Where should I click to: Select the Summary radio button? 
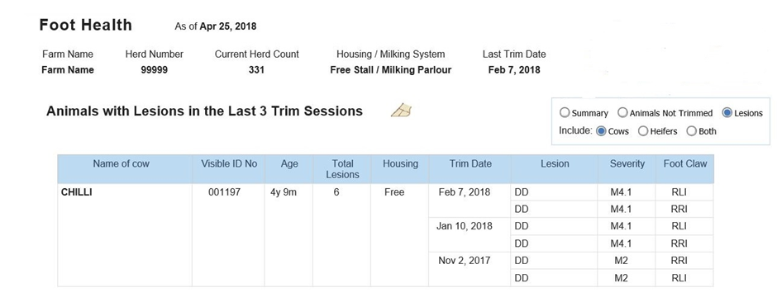click(x=564, y=113)
